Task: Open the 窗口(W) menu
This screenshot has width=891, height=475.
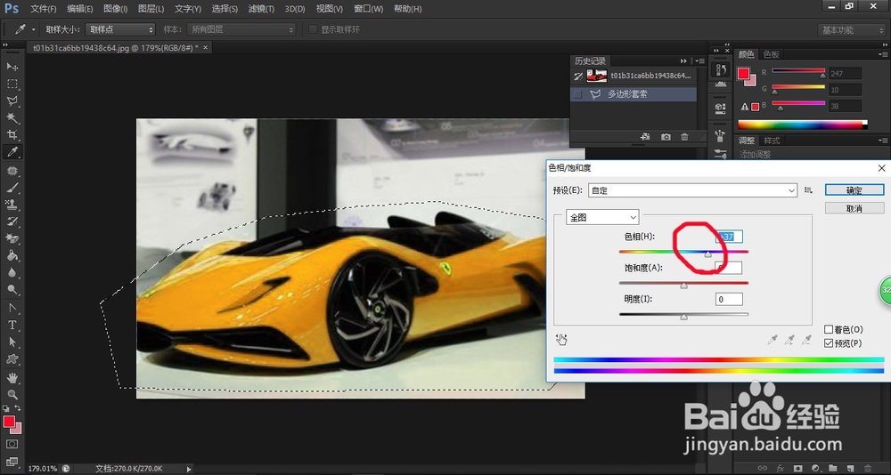Action: pos(368,9)
